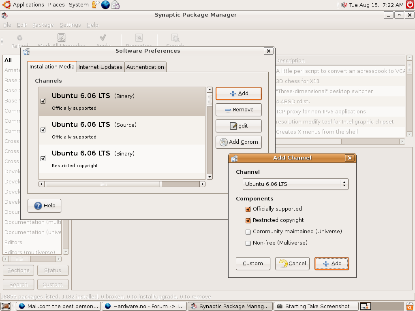
Task: Click the Properties toolbar icon
Action: click(x=139, y=38)
